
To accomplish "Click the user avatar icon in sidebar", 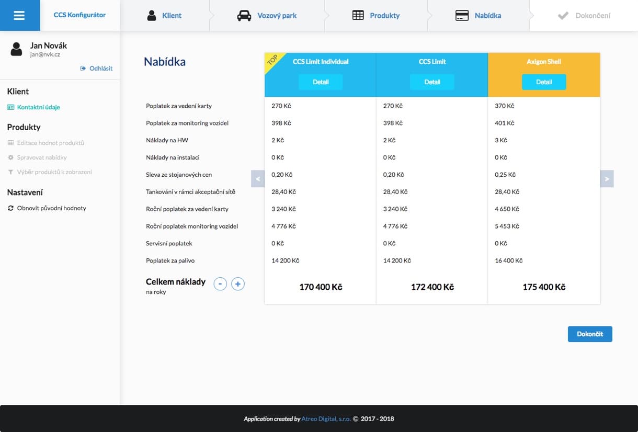I will (x=17, y=49).
